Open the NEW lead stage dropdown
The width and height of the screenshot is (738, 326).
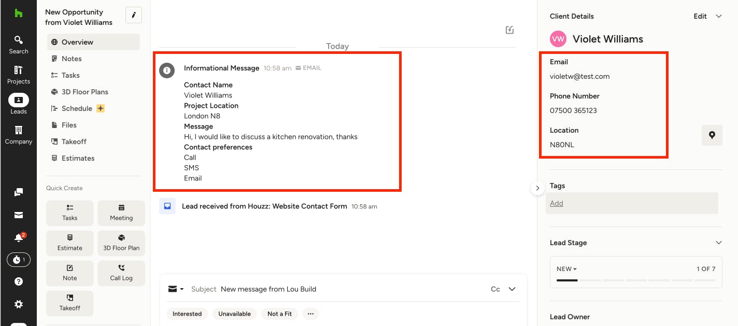point(567,269)
